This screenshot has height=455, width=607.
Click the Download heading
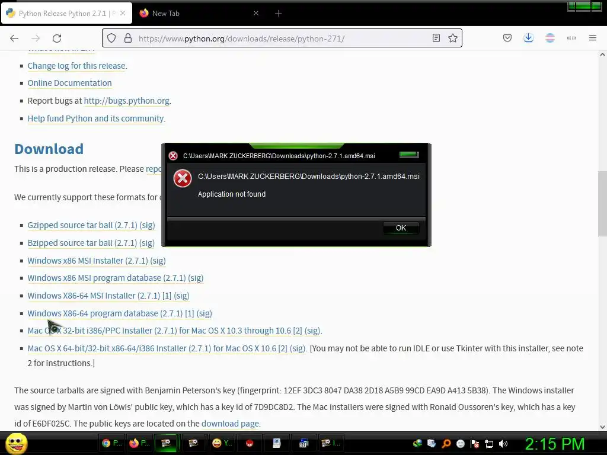tap(49, 149)
